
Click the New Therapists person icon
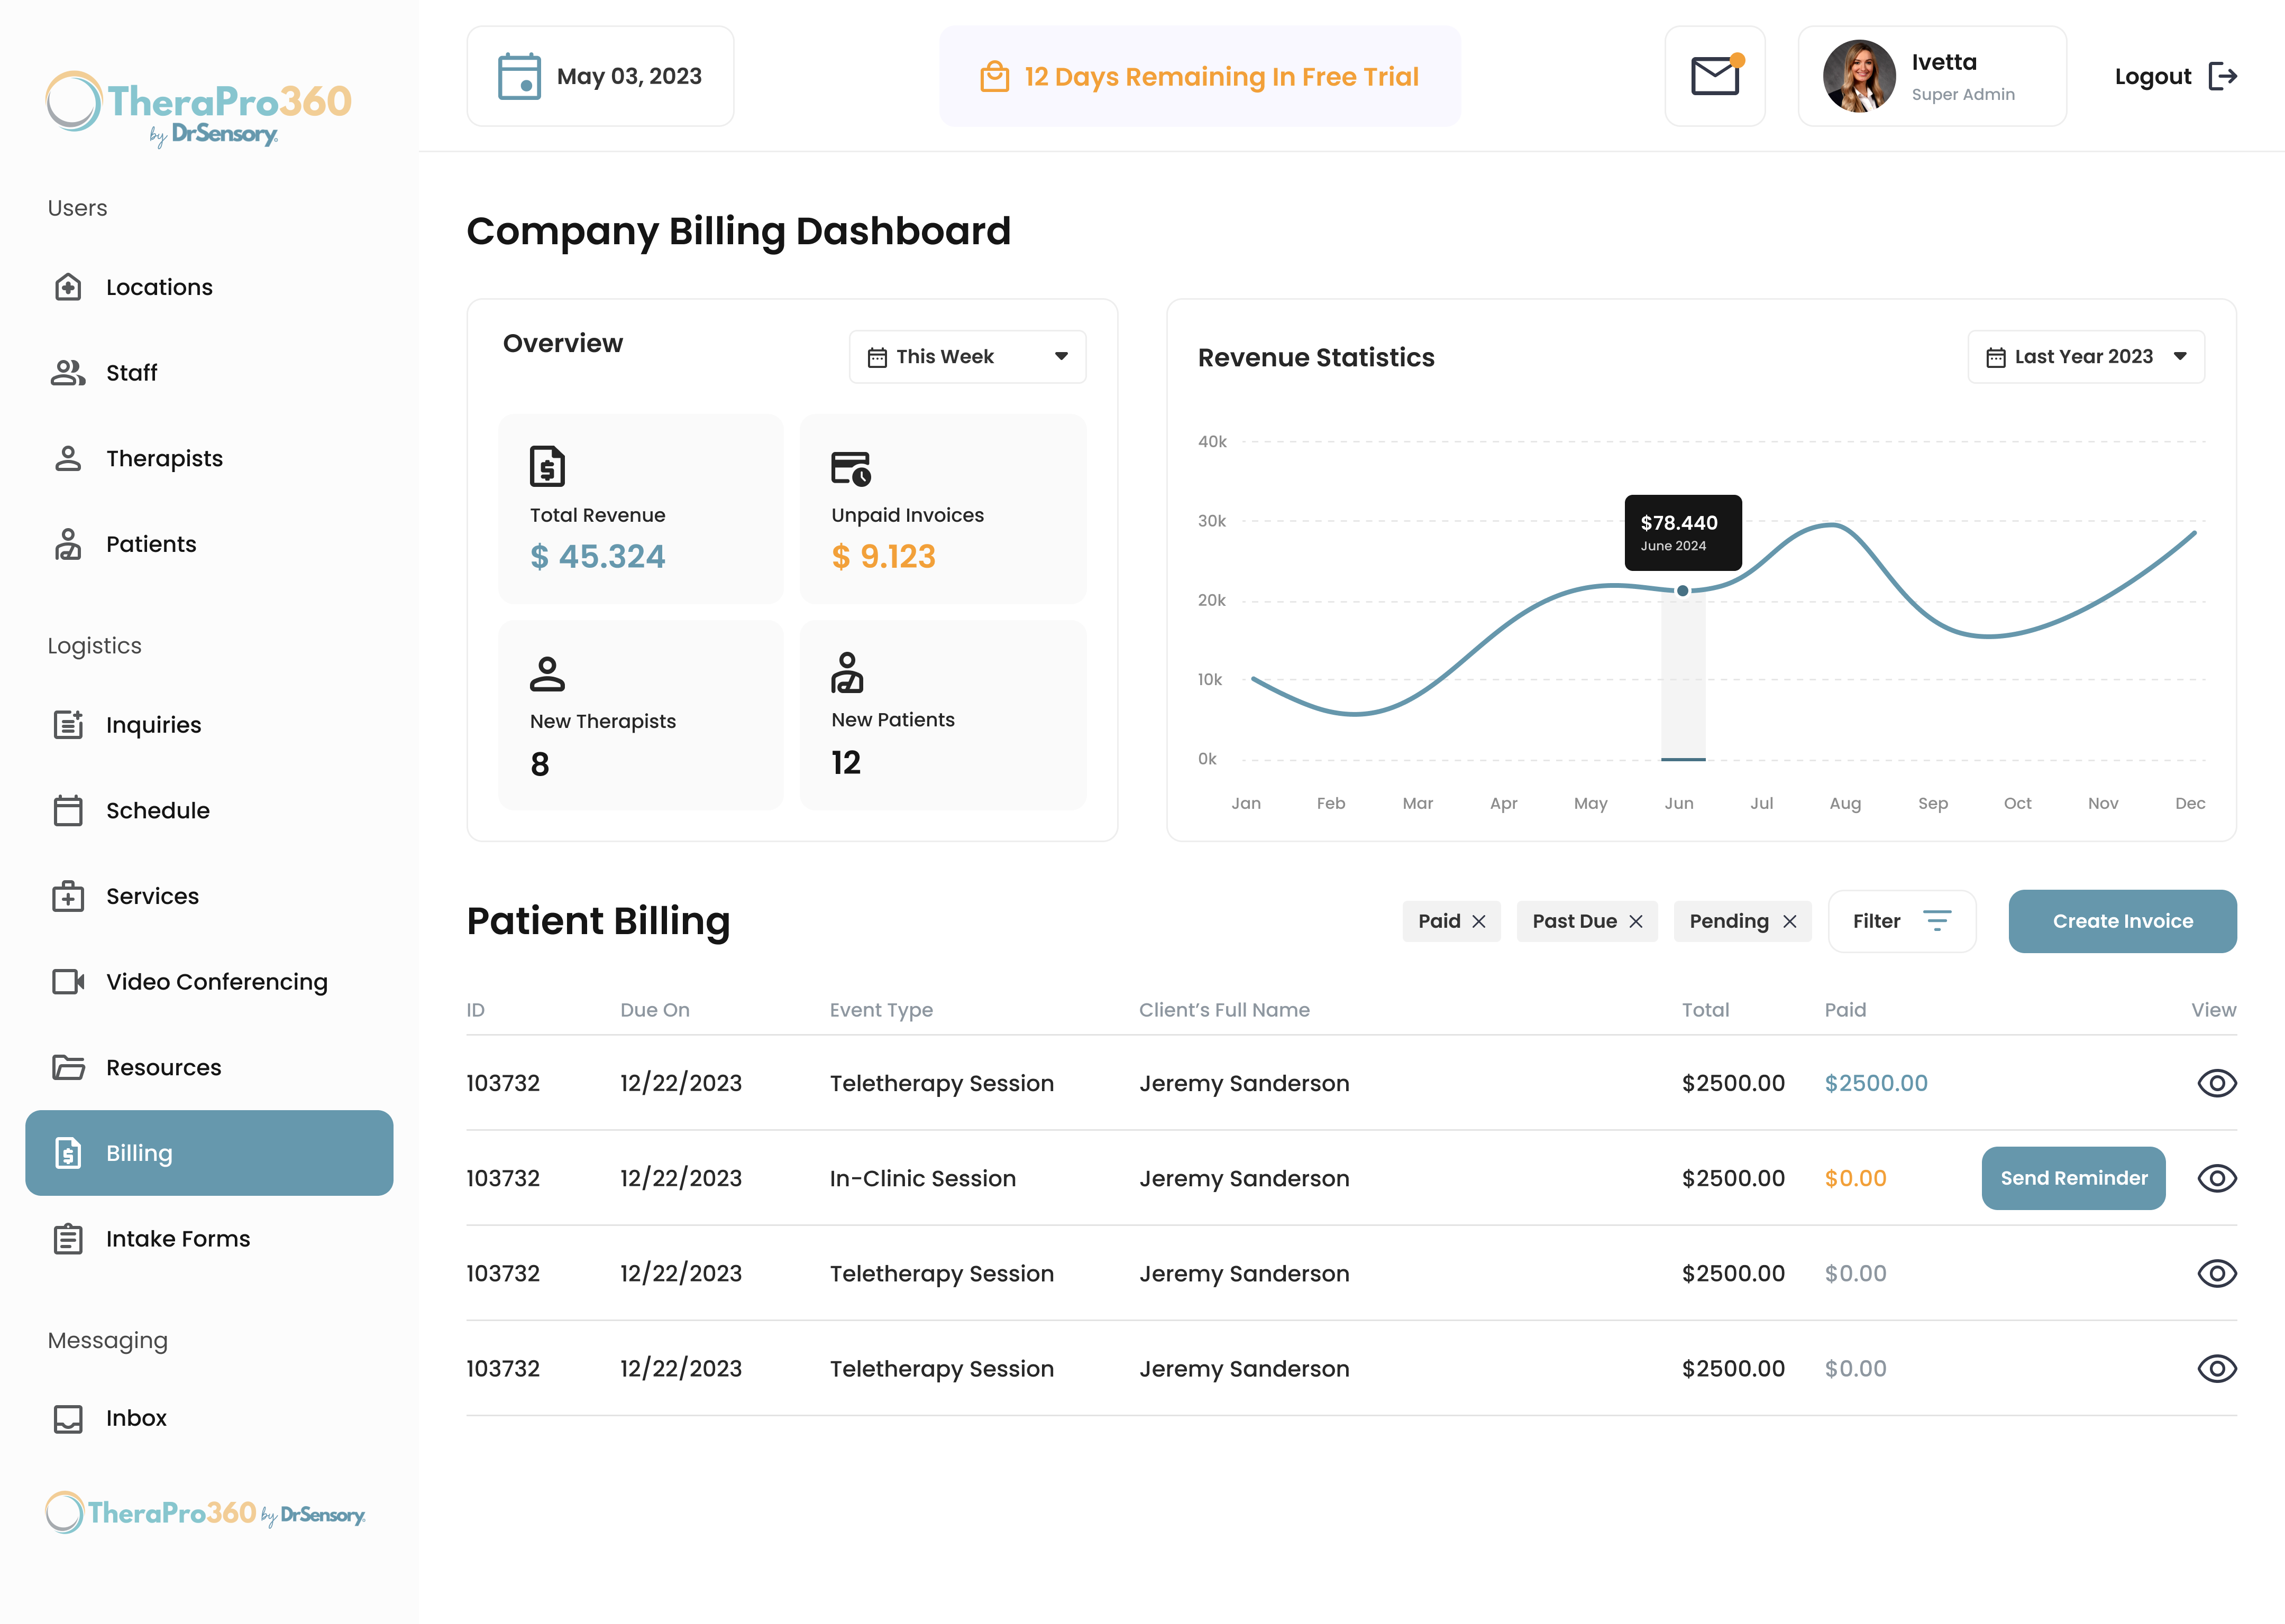click(x=547, y=673)
